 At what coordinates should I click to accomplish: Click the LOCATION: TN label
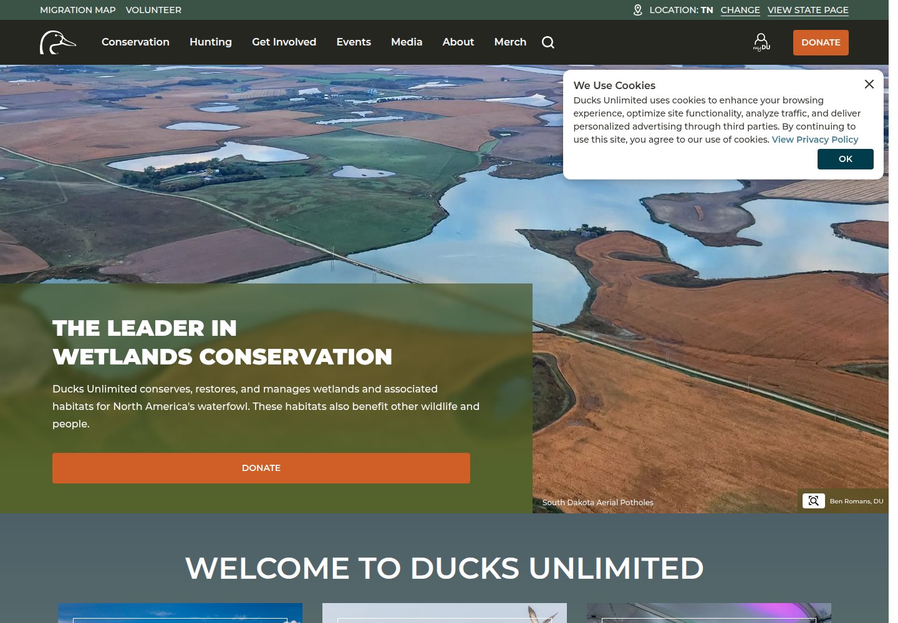coord(681,10)
